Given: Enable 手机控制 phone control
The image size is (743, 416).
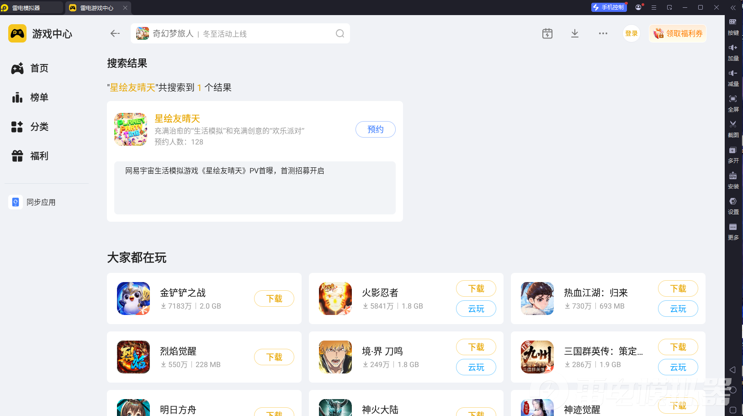Looking at the screenshot, I should pyautogui.click(x=609, y=7).
